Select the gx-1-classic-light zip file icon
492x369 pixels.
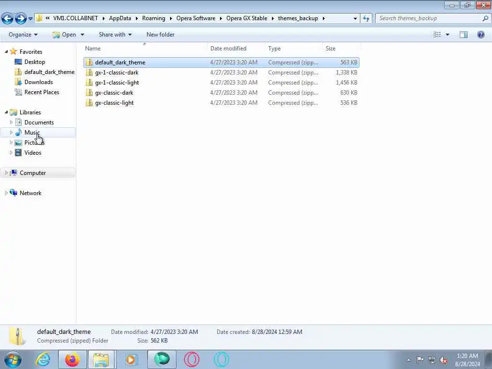89,83
